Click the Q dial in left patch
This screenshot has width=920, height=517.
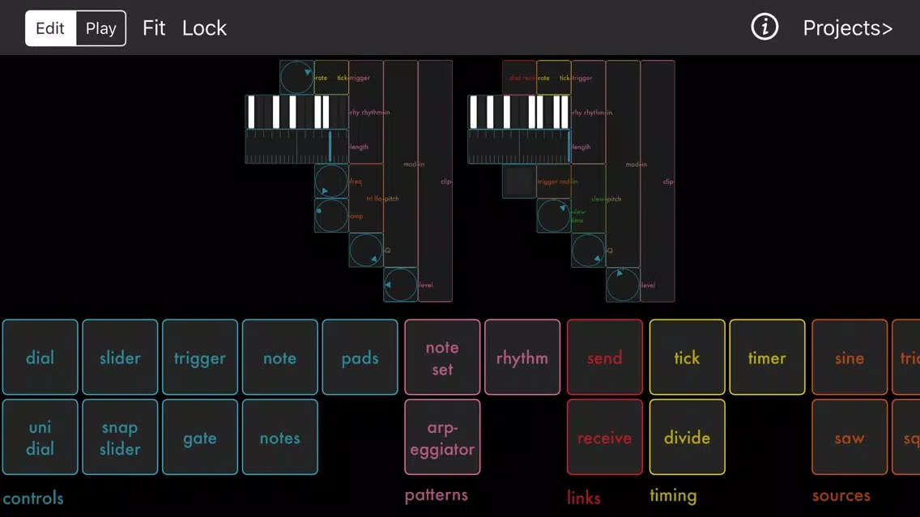(x=366, y=250)
